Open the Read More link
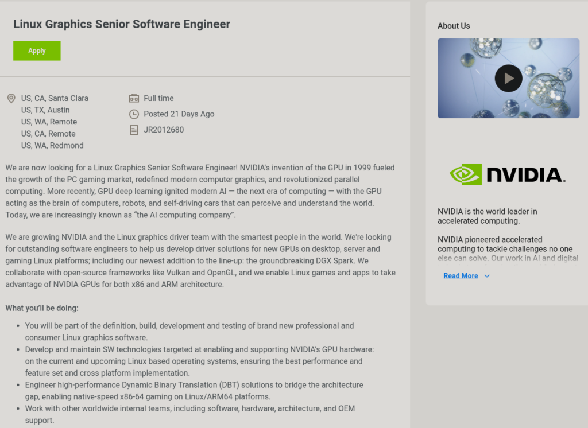The height and width of the screenshot is (428, 588). click(x=461, y=276)
